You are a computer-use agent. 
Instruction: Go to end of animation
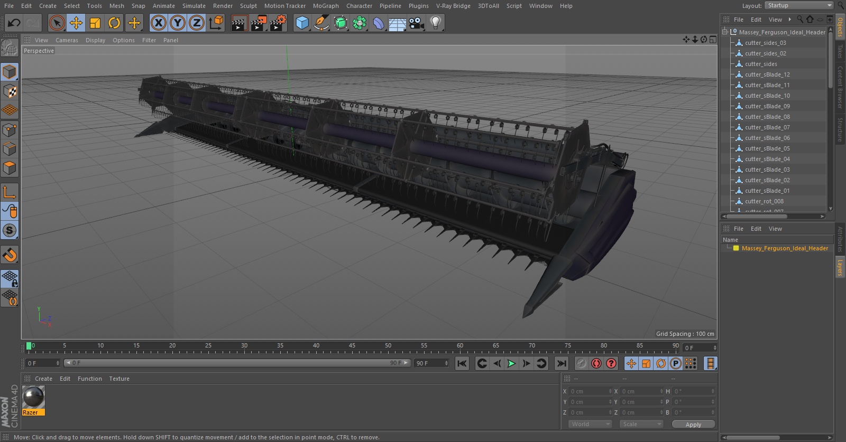click(562, 363)
